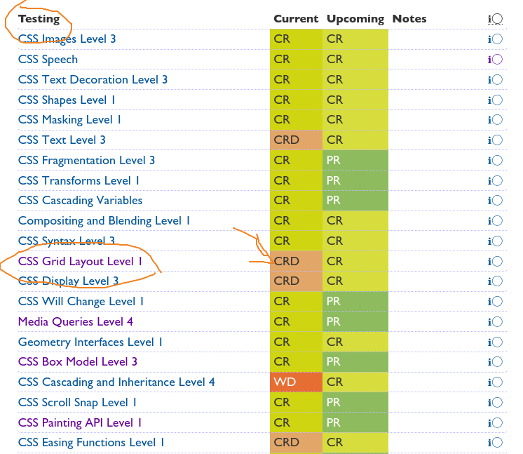Click info icon for CSS Text Level 3

click(x=495, y=140)
